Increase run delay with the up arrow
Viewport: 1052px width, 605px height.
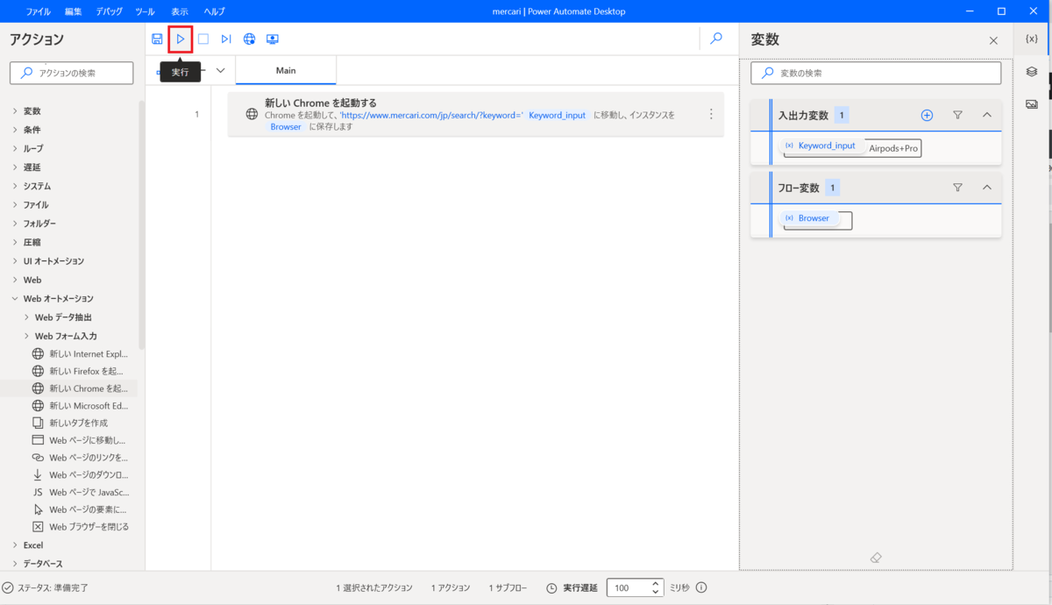coord(655,583)
